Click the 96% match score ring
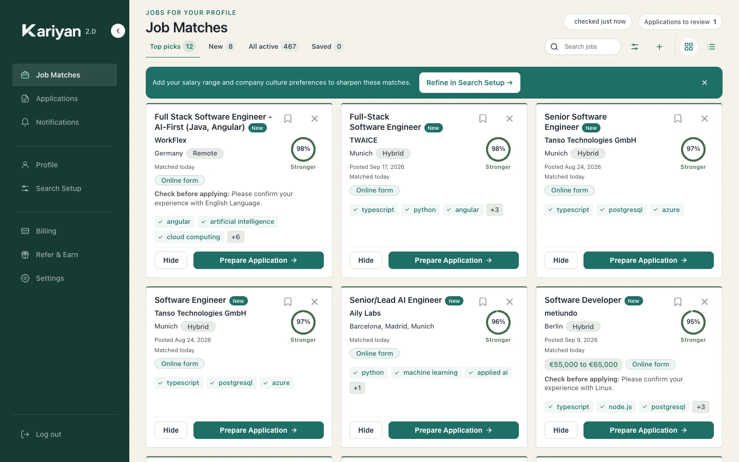Image resolution: width=739 pixels, height=462 pixels. click(498, 322)
